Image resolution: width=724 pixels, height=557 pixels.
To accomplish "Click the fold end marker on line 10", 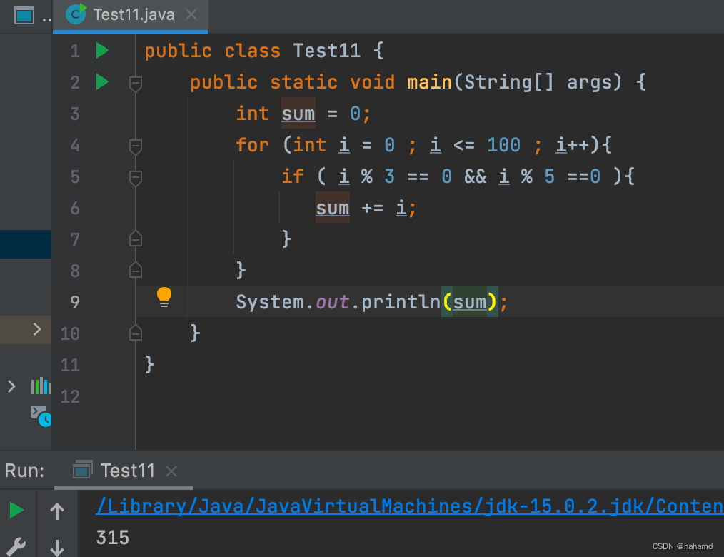I will (135, 333).
